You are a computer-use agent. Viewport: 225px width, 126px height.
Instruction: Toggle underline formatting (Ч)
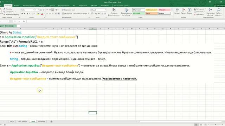pyautogui.click(x=27, y=14)
